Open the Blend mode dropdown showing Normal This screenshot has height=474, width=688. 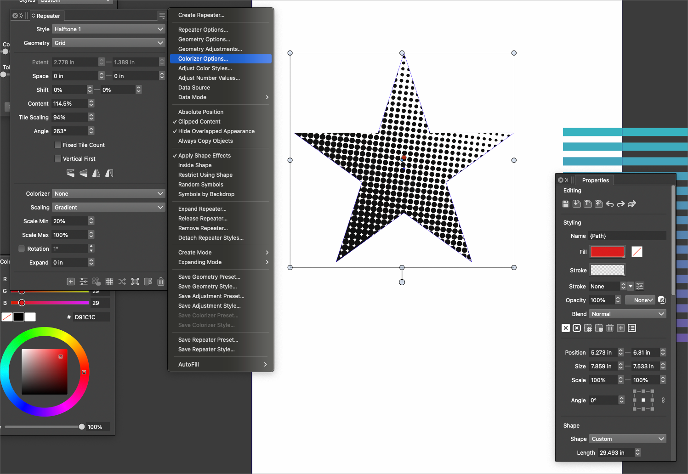pyautogui.click(x=627, y=314)
